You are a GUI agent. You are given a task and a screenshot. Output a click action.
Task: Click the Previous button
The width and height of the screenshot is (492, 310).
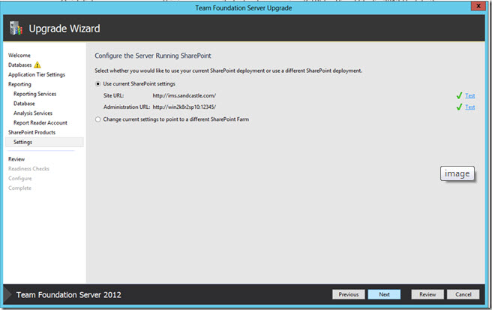[349, 294]
